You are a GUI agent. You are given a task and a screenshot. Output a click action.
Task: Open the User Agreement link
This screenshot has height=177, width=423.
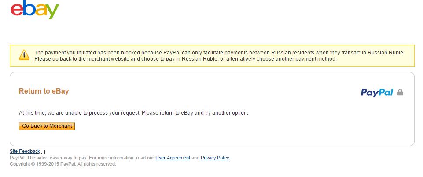(173, 158)
